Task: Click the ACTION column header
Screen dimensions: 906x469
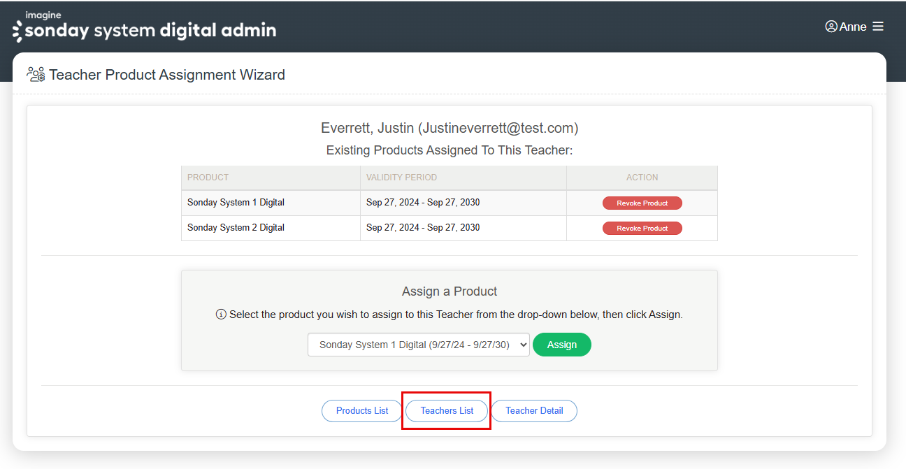Action: point(642,178)
